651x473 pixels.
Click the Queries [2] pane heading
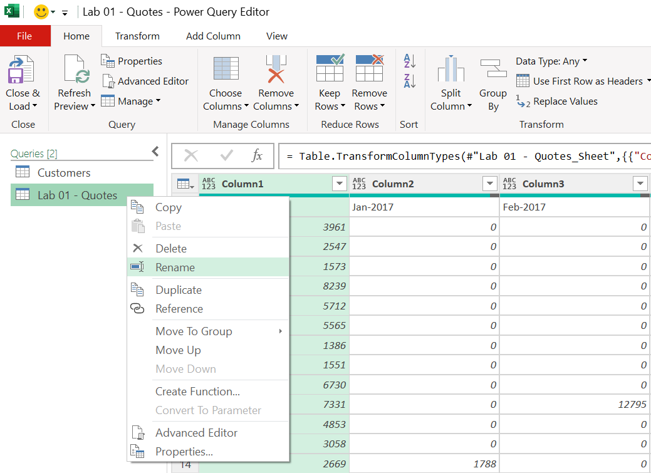tap(34, 153)
